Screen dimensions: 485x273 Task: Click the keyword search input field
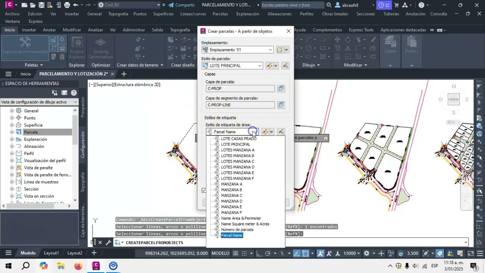(293, 5)
